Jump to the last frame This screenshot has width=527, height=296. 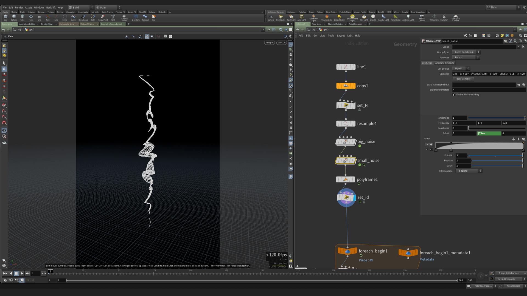point(27,273)
